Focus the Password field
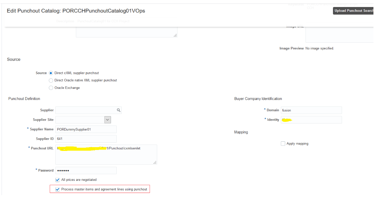 click(x=86, y=170)
